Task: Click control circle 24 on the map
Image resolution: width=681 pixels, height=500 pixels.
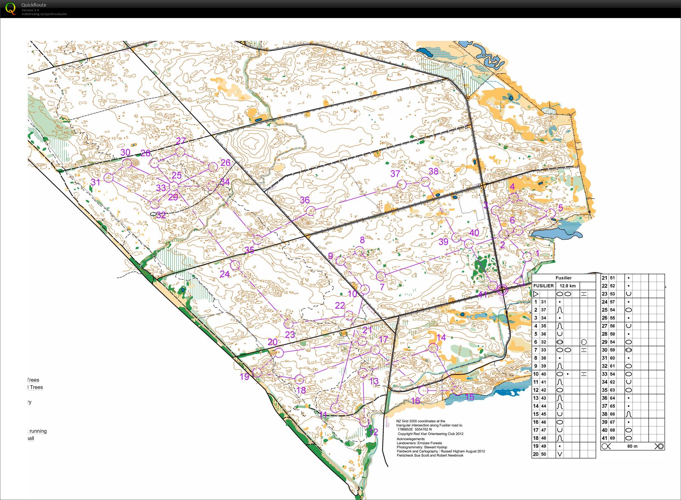Action: [x=235, y=265]
